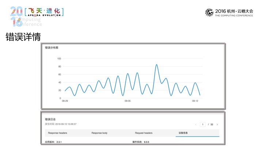Click the 08-29 date axis label
The image size is (263, 148).
coord(65,101)
